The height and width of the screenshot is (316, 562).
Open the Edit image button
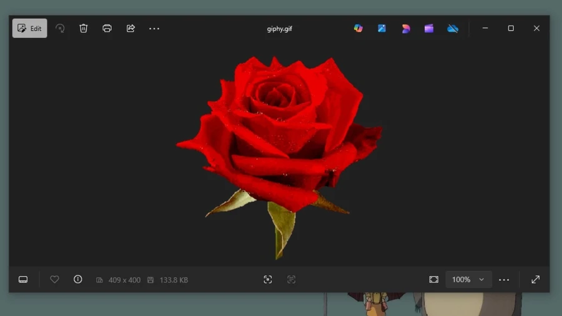pos(30,28)
